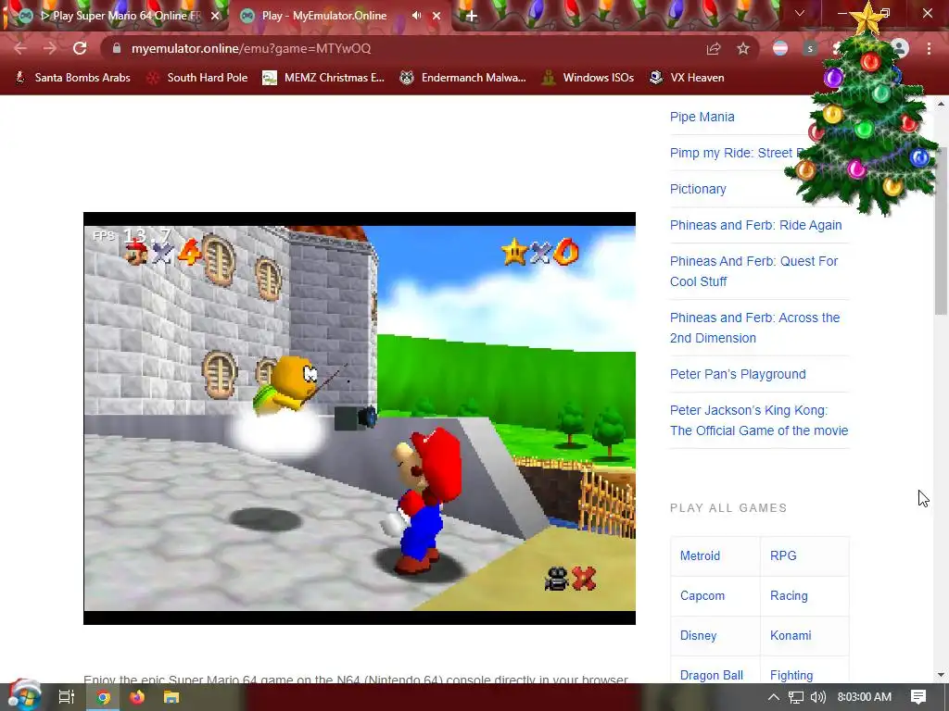Open the notification center icon
Image resolution: width=949 pixels, height=711 pixels.
(918, 697)
